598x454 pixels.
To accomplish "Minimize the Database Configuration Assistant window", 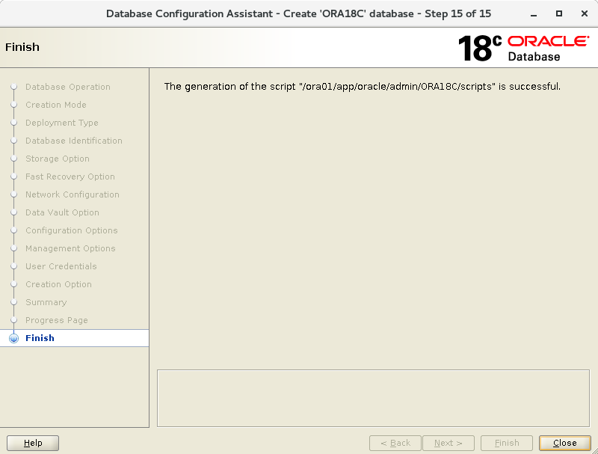I will point(534,14).
